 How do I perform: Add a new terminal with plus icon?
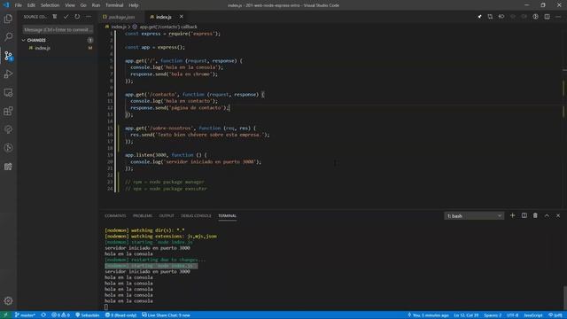coord(512,215)
